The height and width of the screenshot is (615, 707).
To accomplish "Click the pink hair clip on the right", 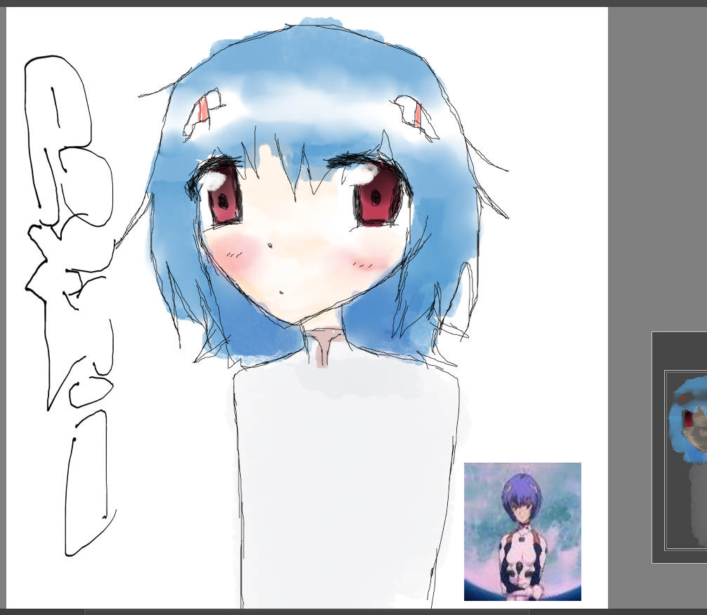I will coord(418,115).
